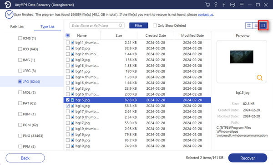
Task: Click file icon of bg19.jpg
Action: coord(73,146)
